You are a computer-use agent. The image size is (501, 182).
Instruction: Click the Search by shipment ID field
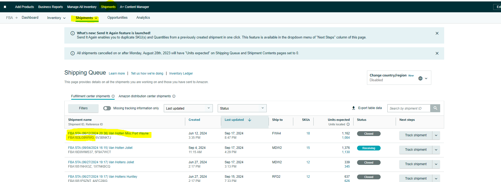(409, 108)
